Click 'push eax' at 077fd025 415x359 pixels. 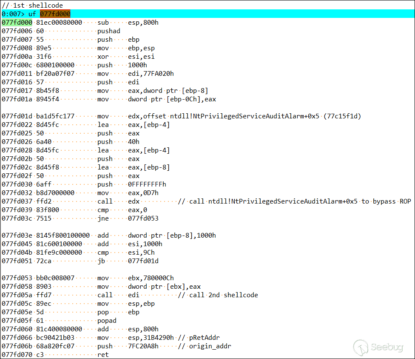pos(118,133)
